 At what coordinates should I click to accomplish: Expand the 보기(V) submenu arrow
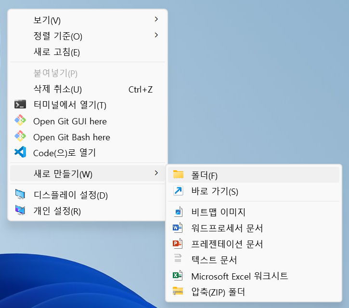click(x=156, y=20)
